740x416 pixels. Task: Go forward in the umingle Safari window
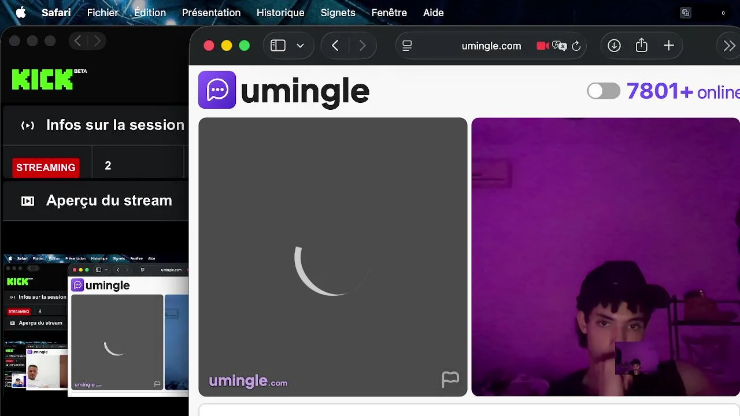362,46
